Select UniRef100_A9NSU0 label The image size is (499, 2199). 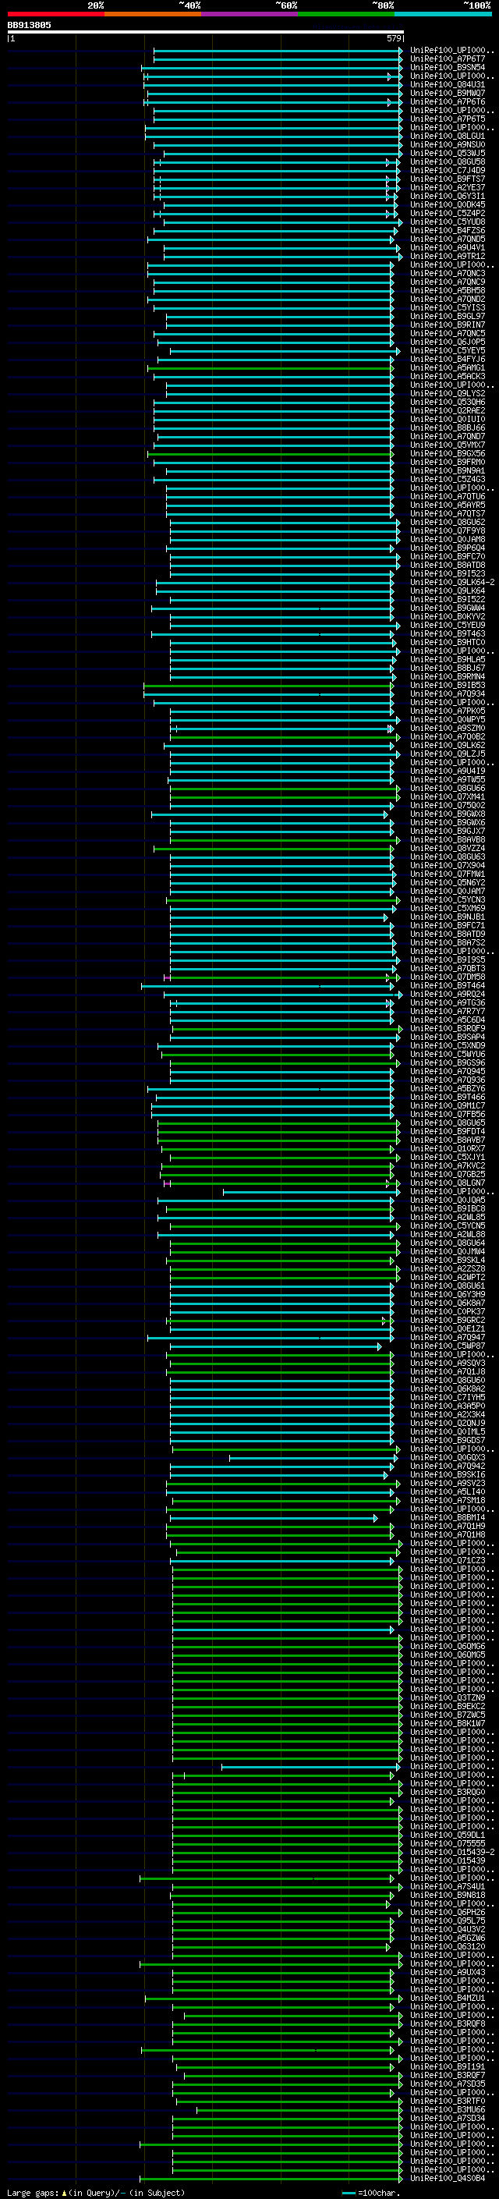[447, 144]
